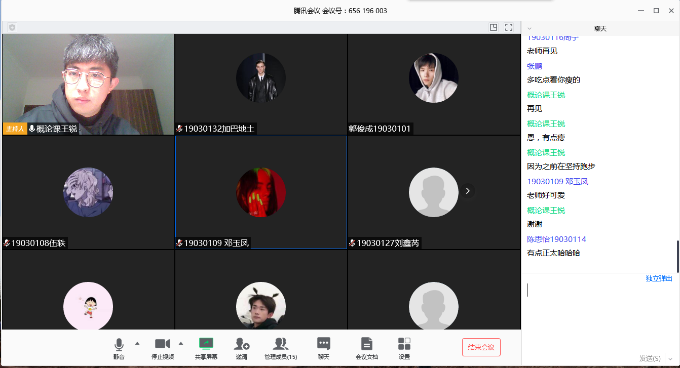680x368 pixels.
Task: Open send options dropdown next to 发送
Action: [670, 358]
